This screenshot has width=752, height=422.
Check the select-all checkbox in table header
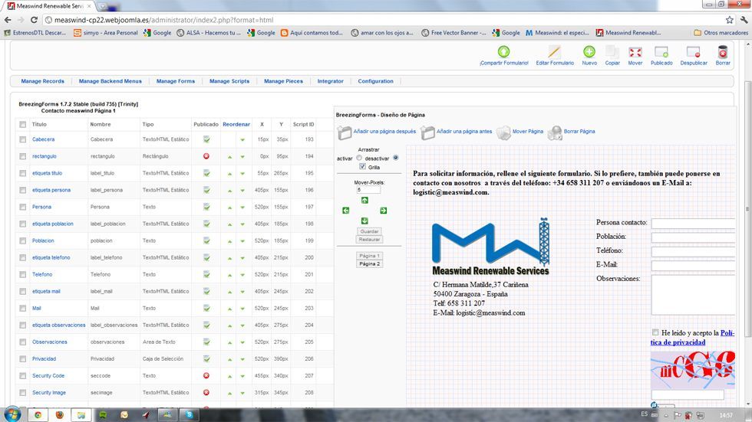click(22, 124)
